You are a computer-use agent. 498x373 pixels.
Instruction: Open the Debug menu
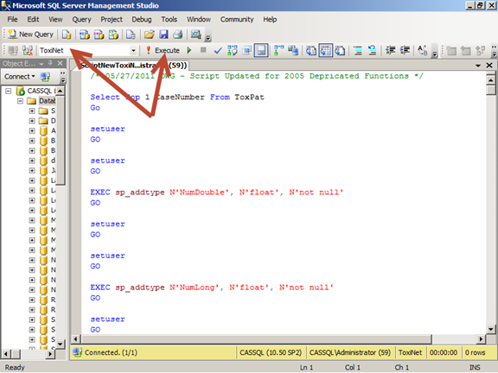pyautogui.click(x=142, y=19)
